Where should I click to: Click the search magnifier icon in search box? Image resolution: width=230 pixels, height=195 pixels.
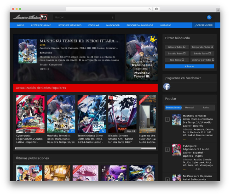112,18
